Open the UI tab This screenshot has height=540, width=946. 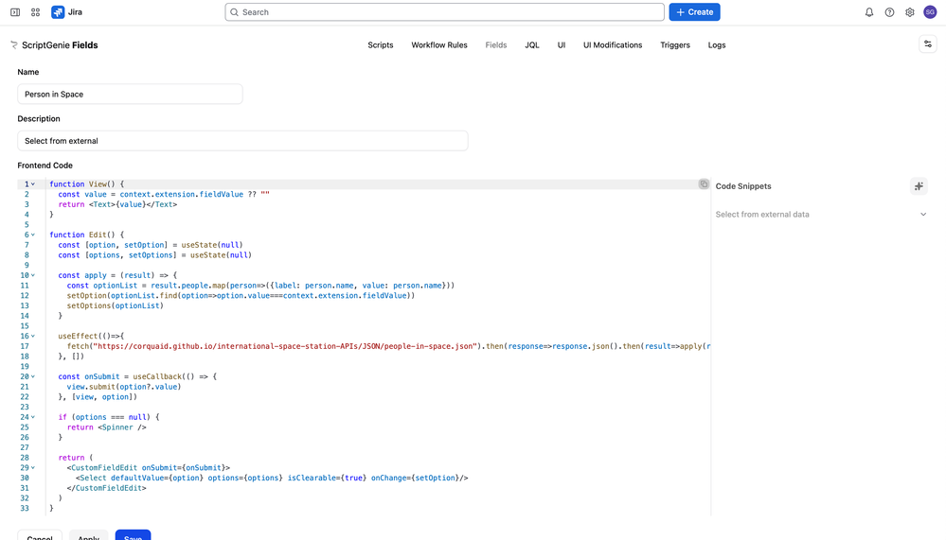click(562, 45)
